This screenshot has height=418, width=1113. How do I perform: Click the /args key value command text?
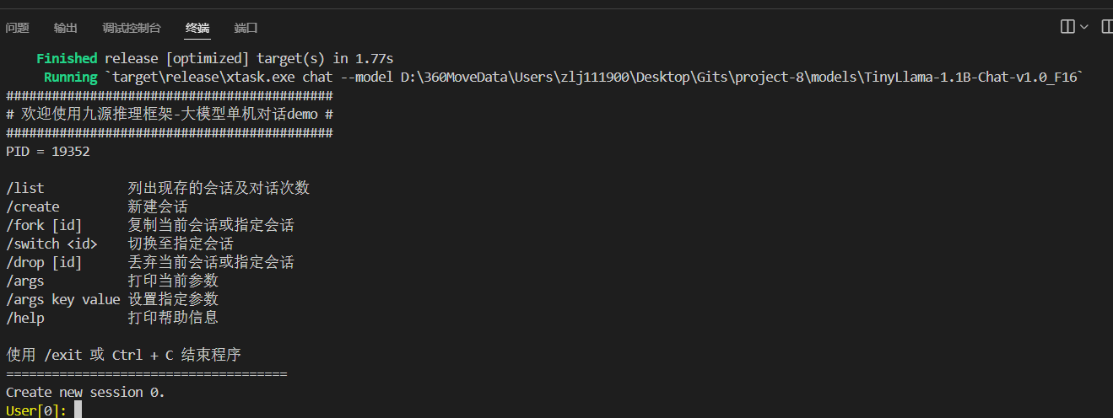pos(63,299)
